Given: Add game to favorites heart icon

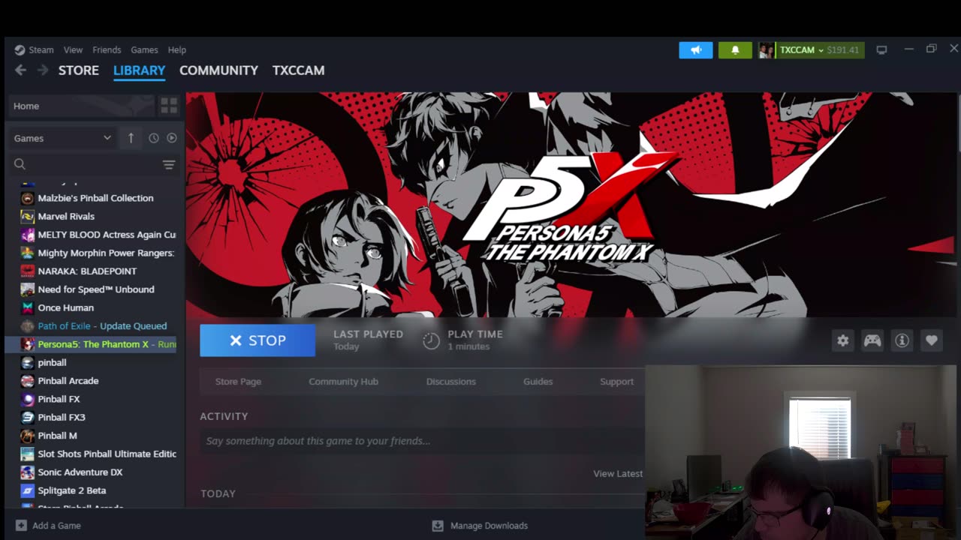Looking at the screenshot, I should point(932,340).
